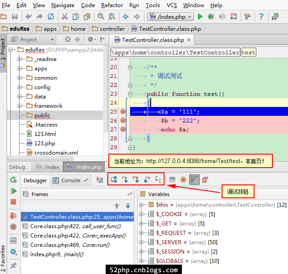This screenshot has width=288, height=274.
Task: Click Save All disk icon
Action: tap(15, 16)
